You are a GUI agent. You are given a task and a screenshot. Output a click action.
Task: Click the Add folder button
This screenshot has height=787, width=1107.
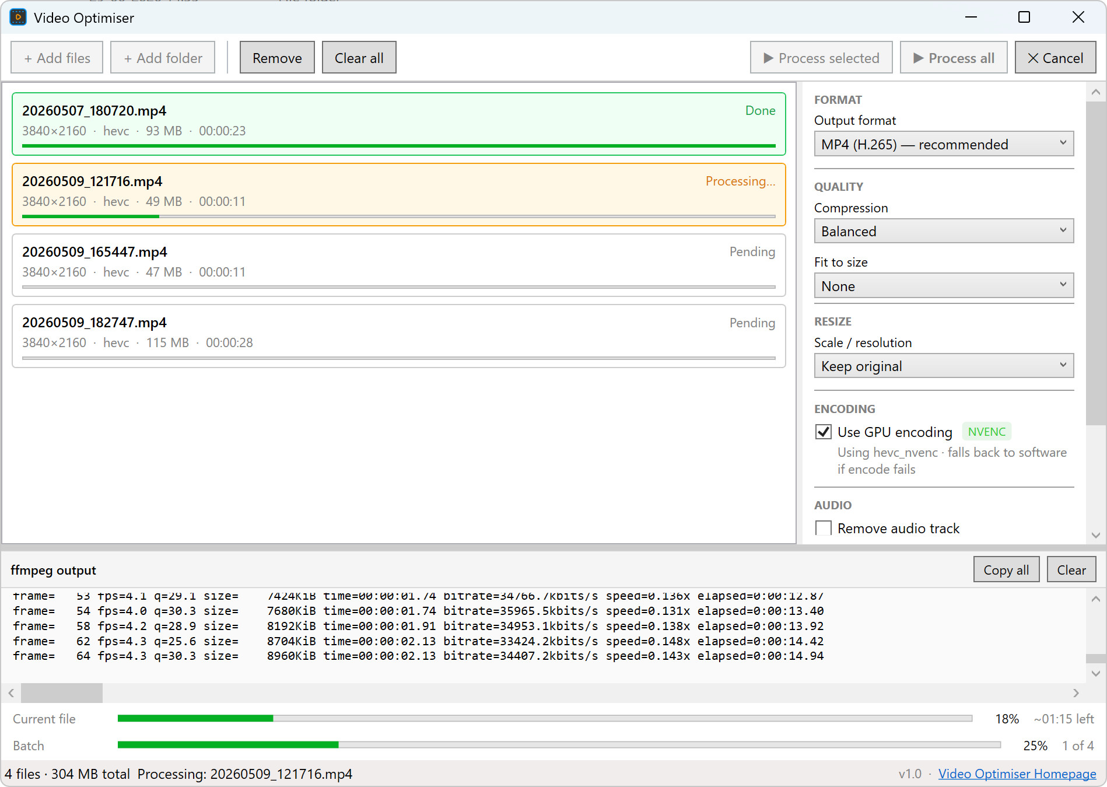tap(163, 58)
